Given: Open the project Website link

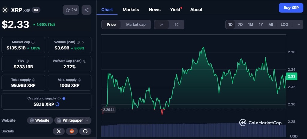Looking at the screenshot, I should (x=40, y=120).
